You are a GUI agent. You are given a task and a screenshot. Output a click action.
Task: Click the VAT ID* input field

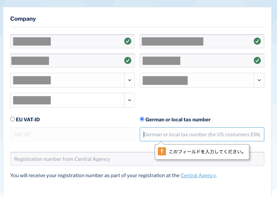(72, 134)
